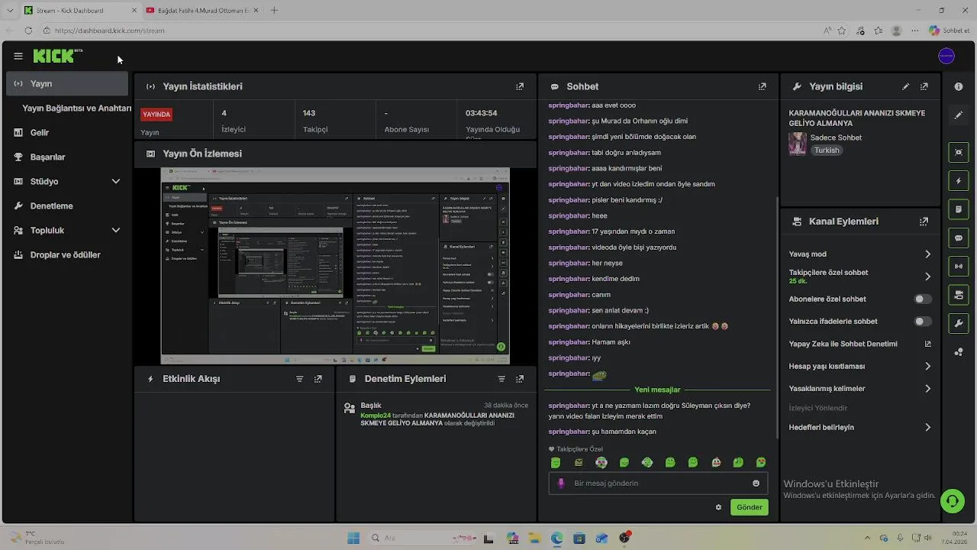Click the Bir mesaj gönderin input field

pyautogui.click(x=657, y=484)
